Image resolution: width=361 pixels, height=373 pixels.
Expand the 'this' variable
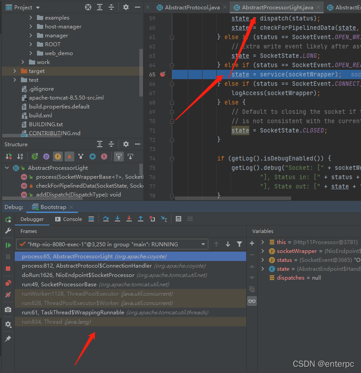point(263,242)
